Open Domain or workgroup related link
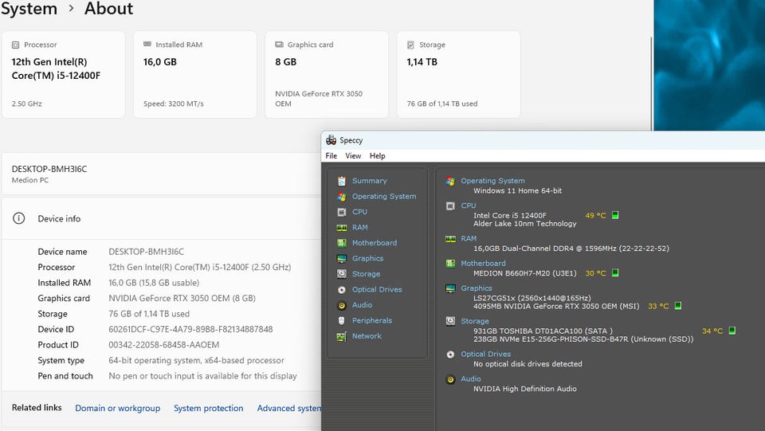Screen dimensions: 765x431 (118, 409)
